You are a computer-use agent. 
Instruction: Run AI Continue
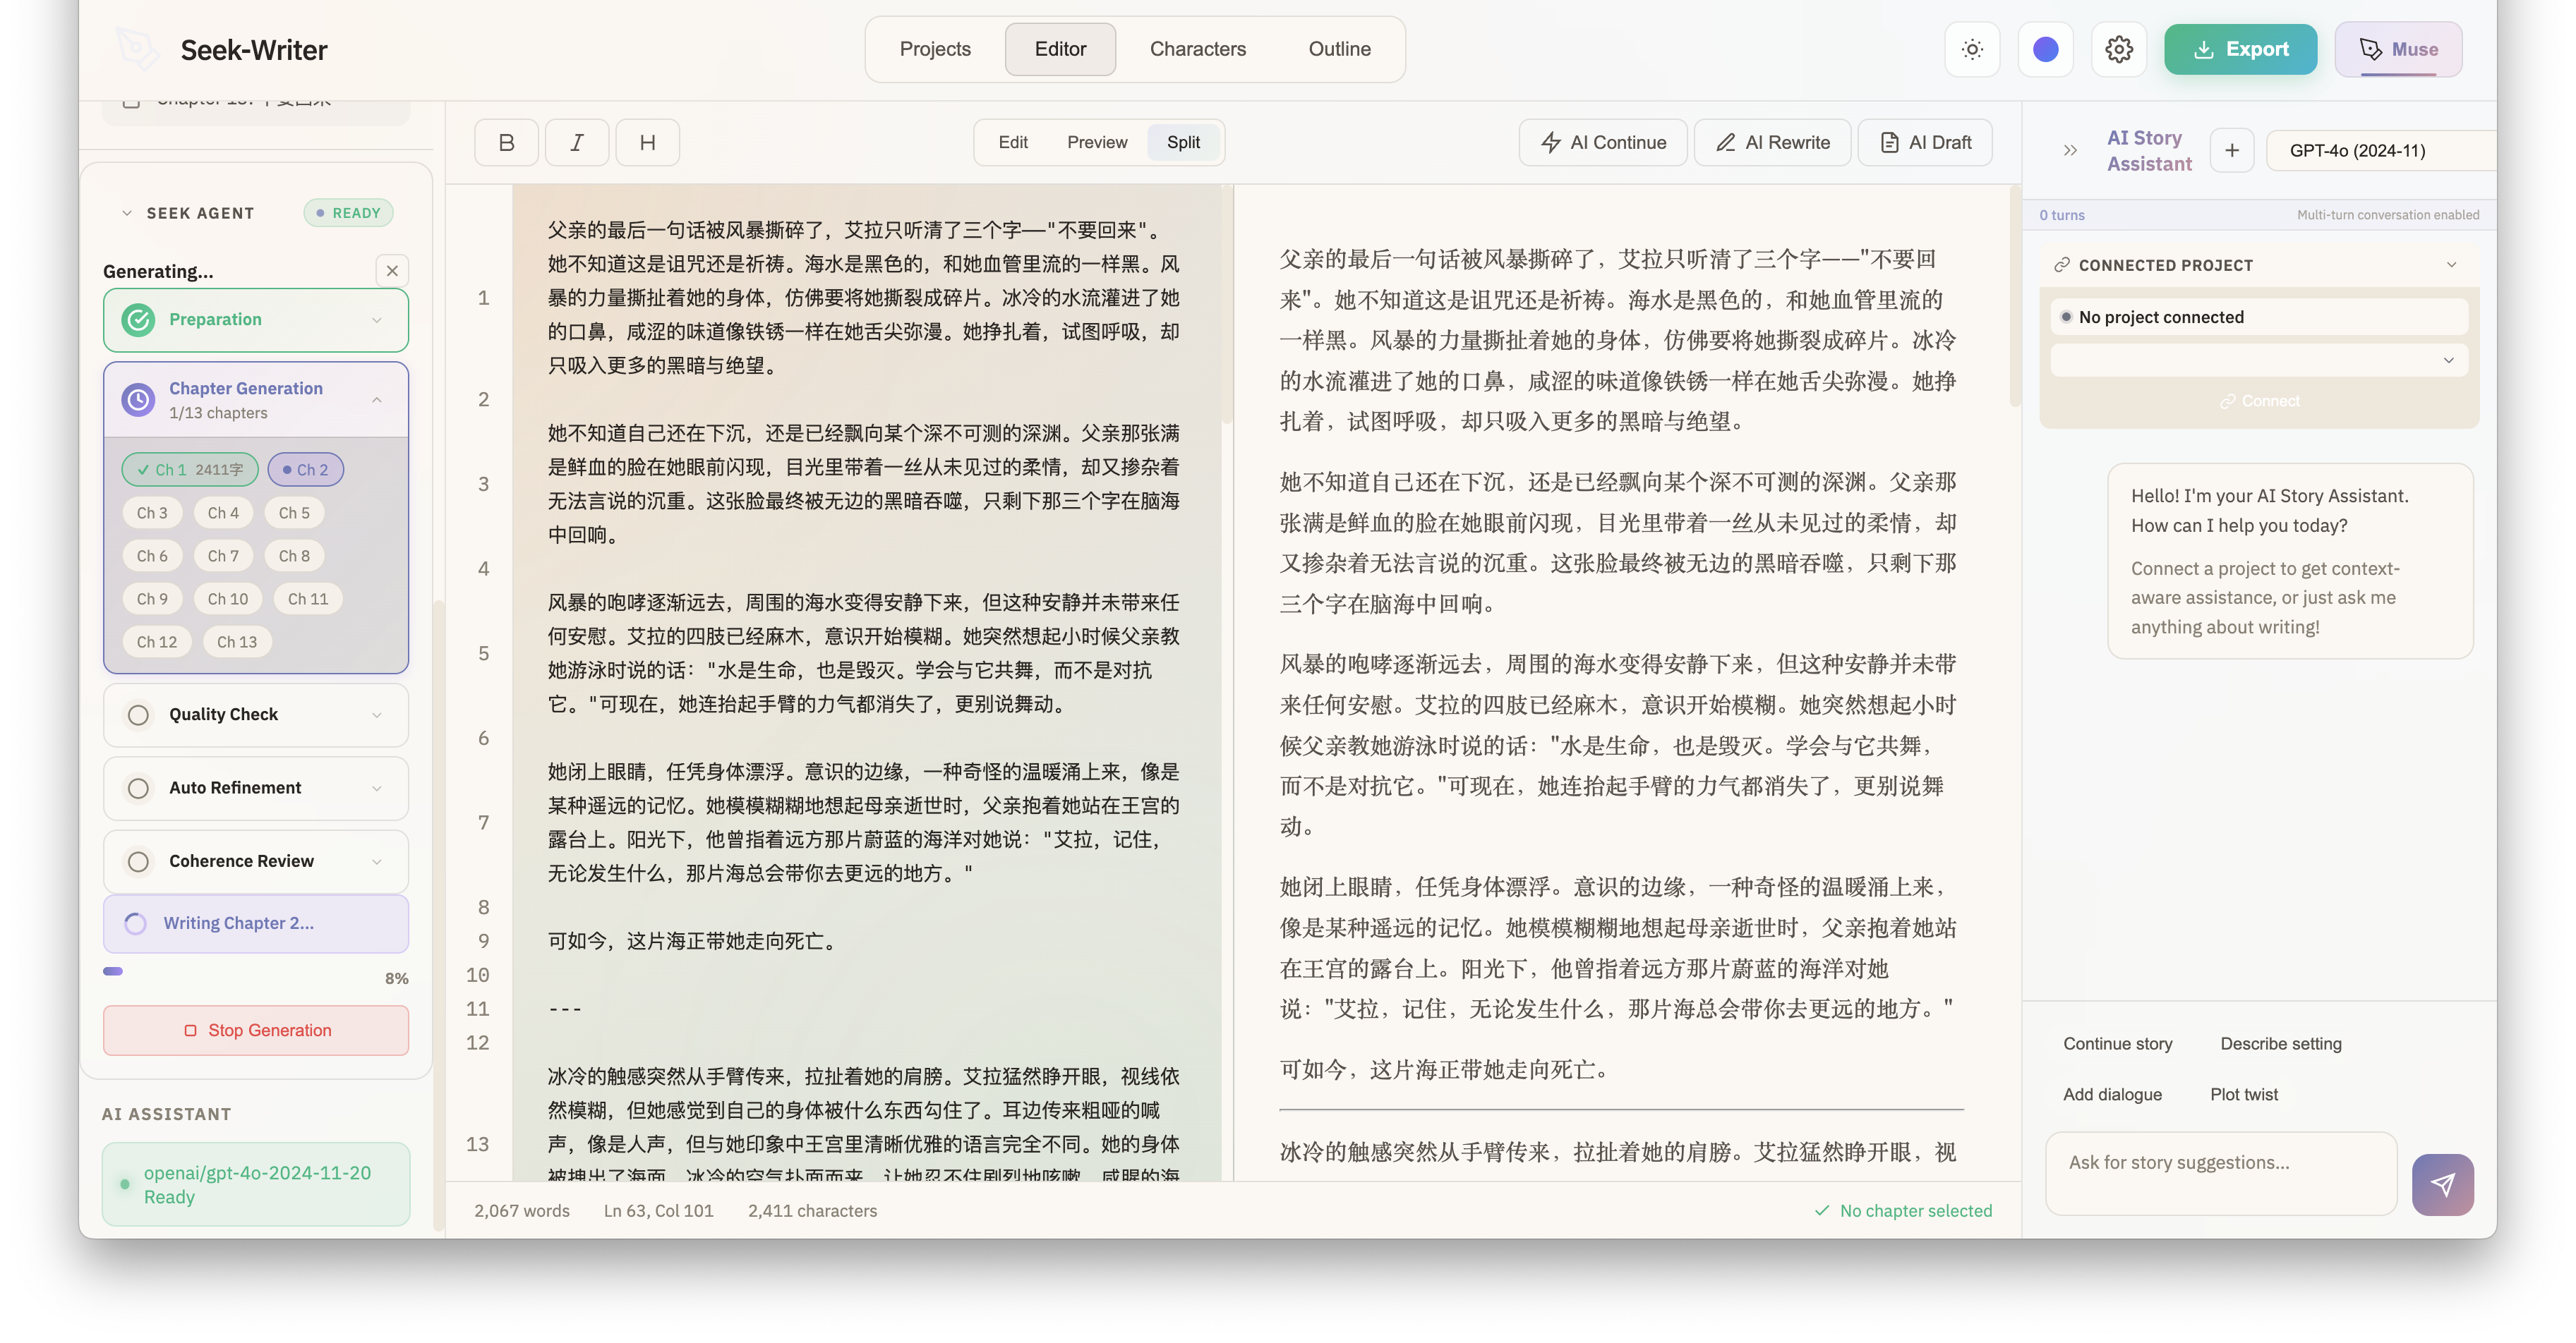(1603, 143)
